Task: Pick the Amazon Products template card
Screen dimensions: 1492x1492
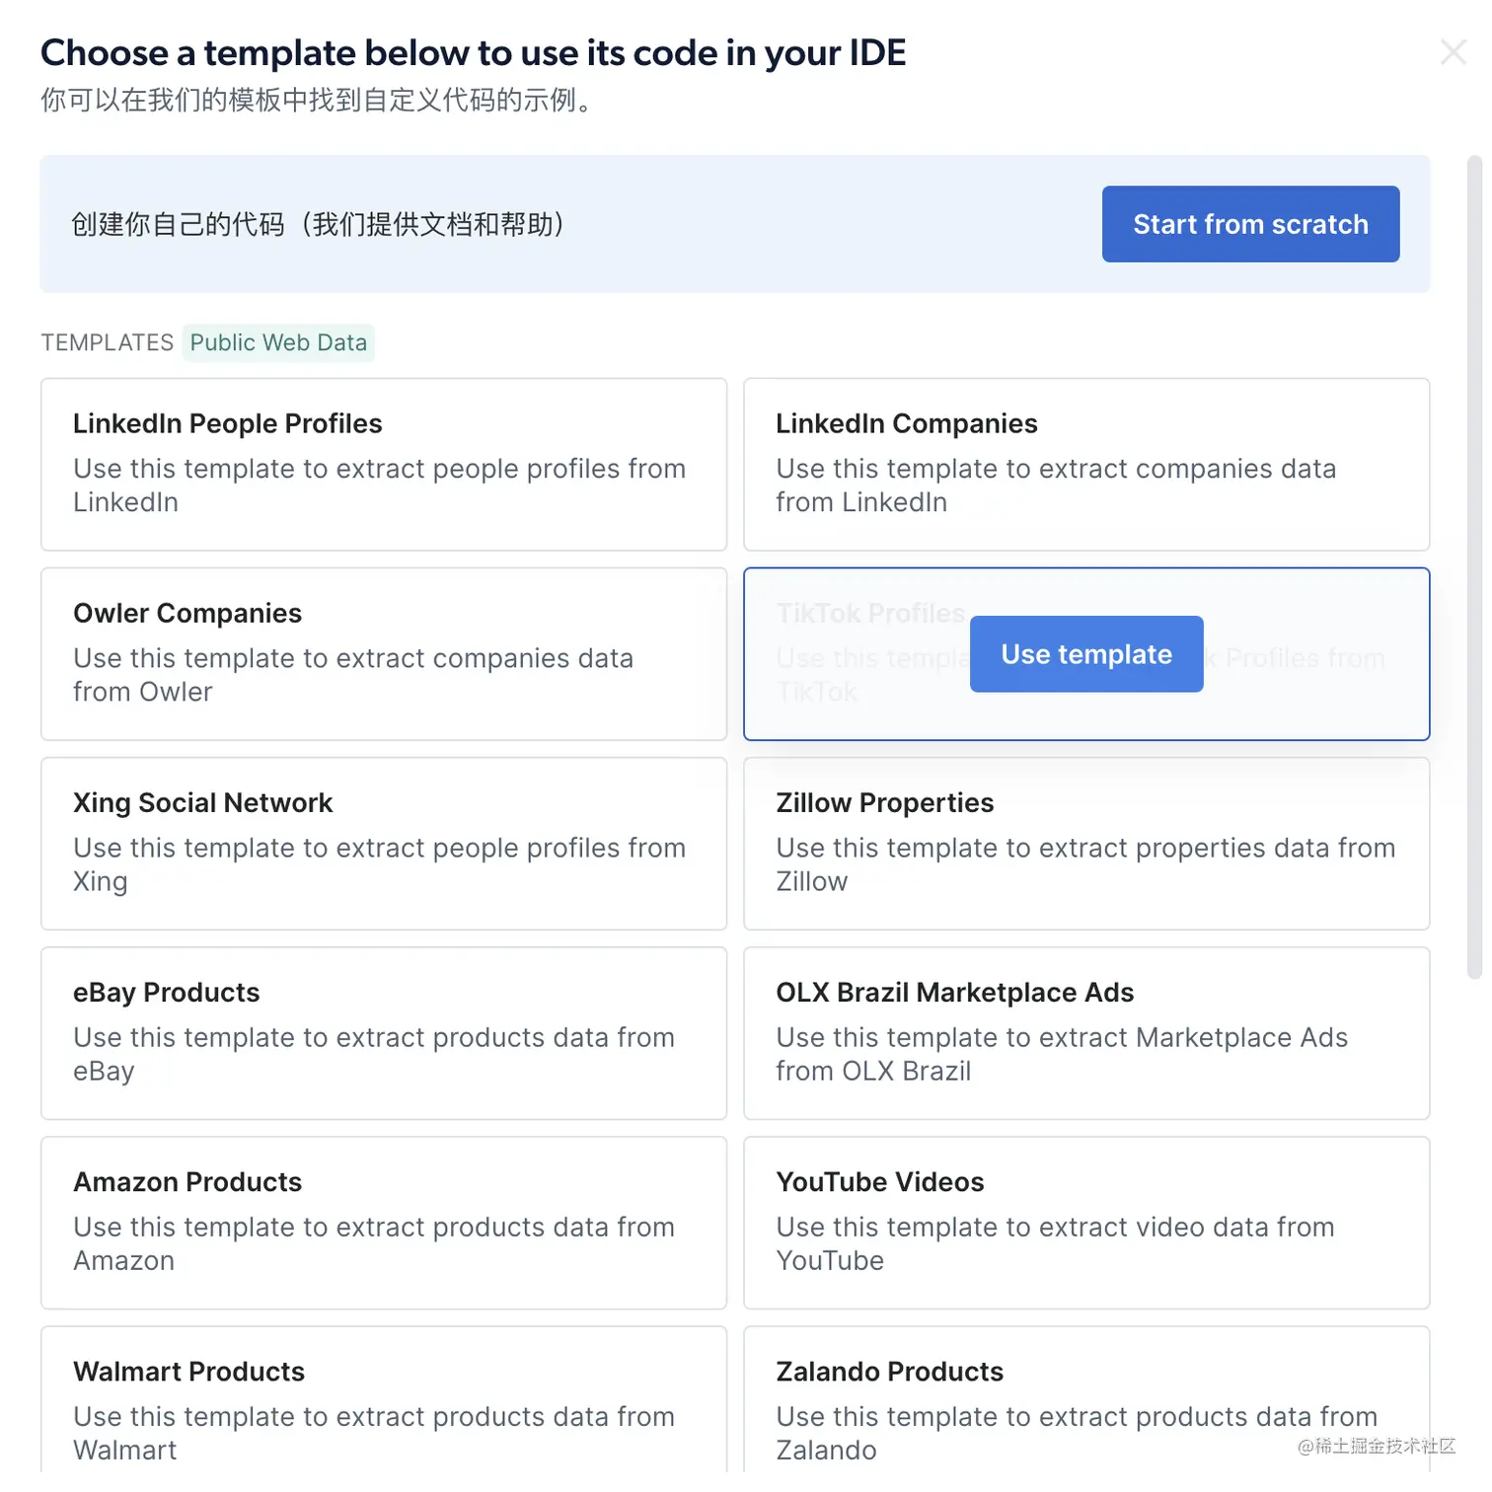Action: click(x=383, y=1222)
